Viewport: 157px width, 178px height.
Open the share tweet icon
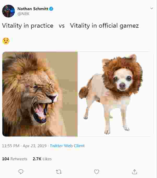click(x=135, y=172)
